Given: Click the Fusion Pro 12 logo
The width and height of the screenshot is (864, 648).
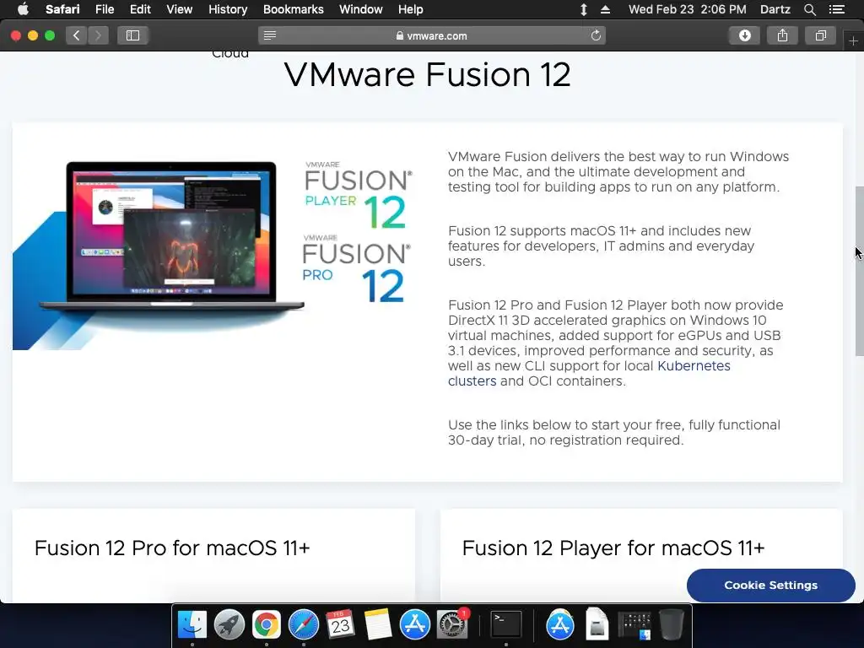Looking at the screenshot, I should tap(356, 269).
